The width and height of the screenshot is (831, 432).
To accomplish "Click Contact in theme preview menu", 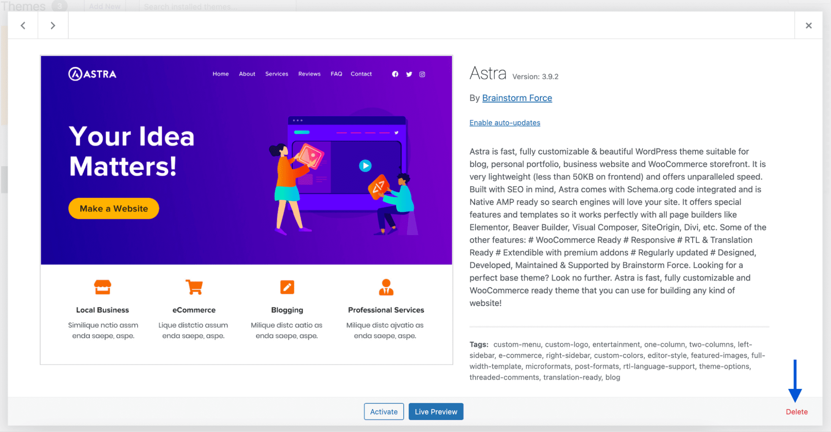I will click(x=361, y=74).
